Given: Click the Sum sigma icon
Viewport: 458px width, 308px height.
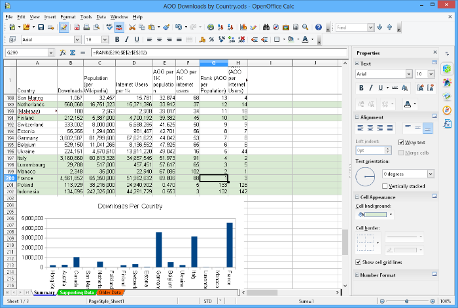Looking at the screenshot, I should [73, 52].
